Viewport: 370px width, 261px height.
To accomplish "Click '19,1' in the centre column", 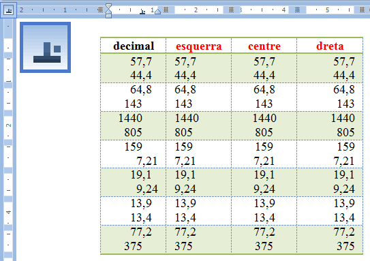I will click(264, 175).
